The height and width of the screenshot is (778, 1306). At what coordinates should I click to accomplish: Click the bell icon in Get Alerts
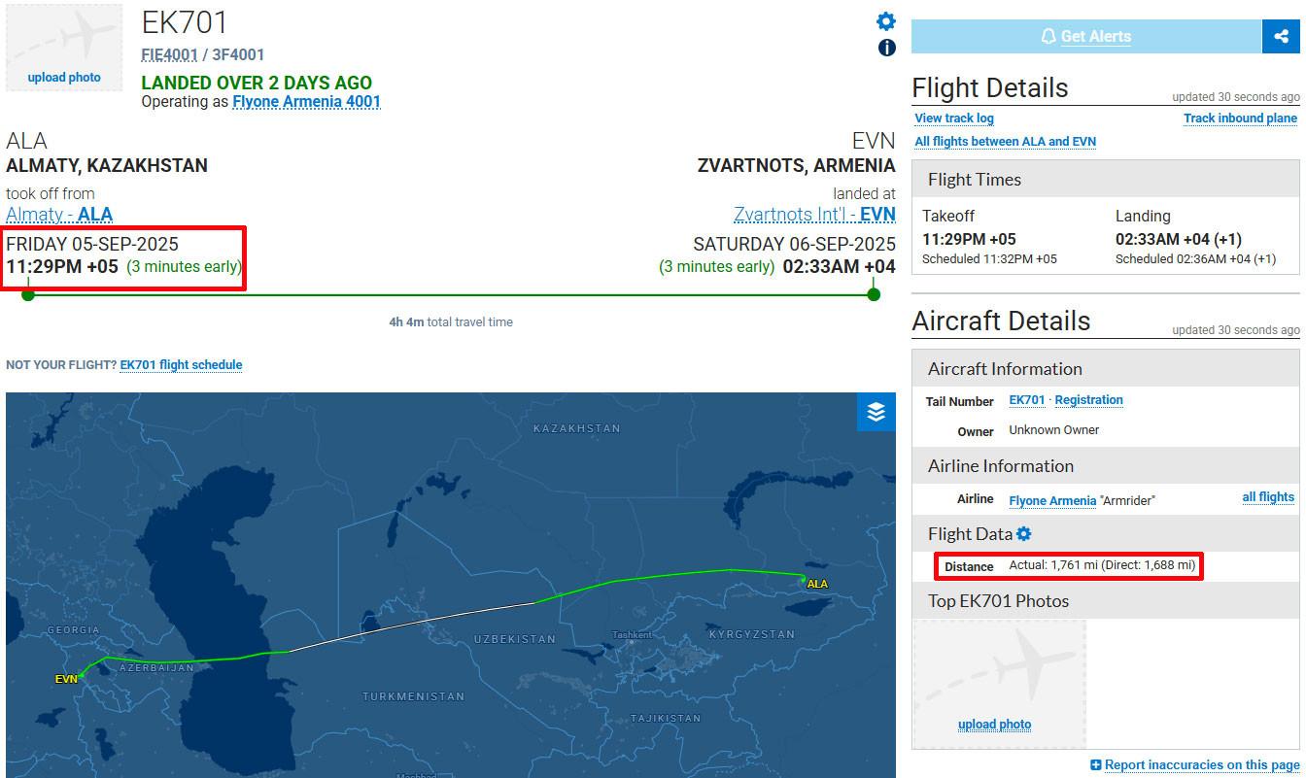tap(1048, 37)
